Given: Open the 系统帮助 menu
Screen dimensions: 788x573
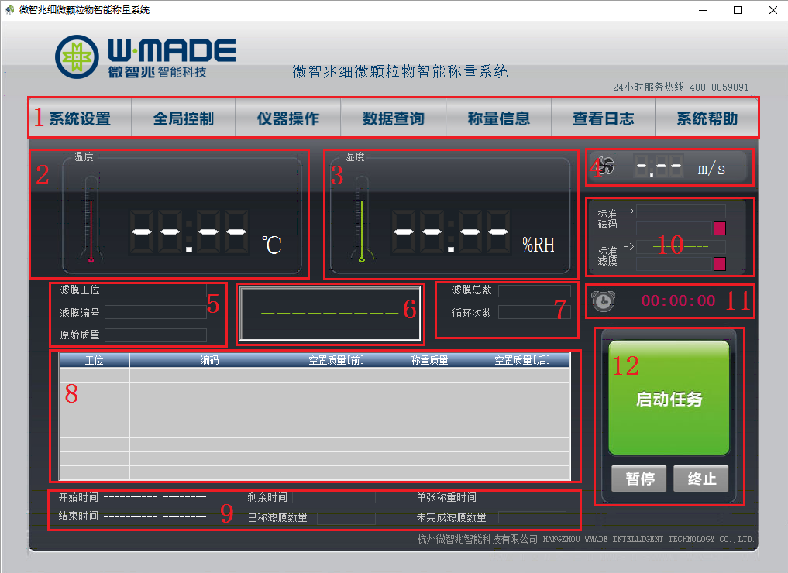Looking at the screenshot, I should pyautogui.click(x=707, y=118).
